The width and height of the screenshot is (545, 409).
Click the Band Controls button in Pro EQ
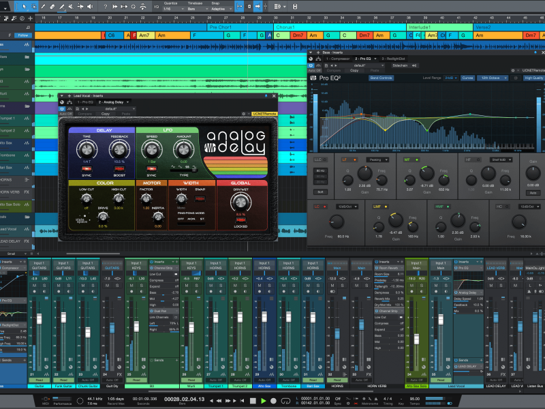[x=381, y=78]
